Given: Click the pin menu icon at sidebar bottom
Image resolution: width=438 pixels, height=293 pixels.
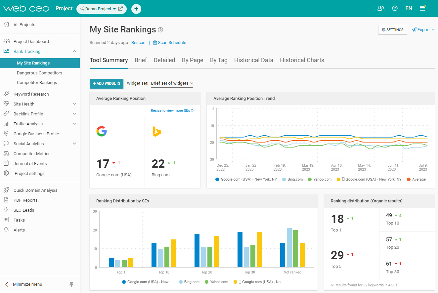Looking at the screenshot, I should 71,284.
